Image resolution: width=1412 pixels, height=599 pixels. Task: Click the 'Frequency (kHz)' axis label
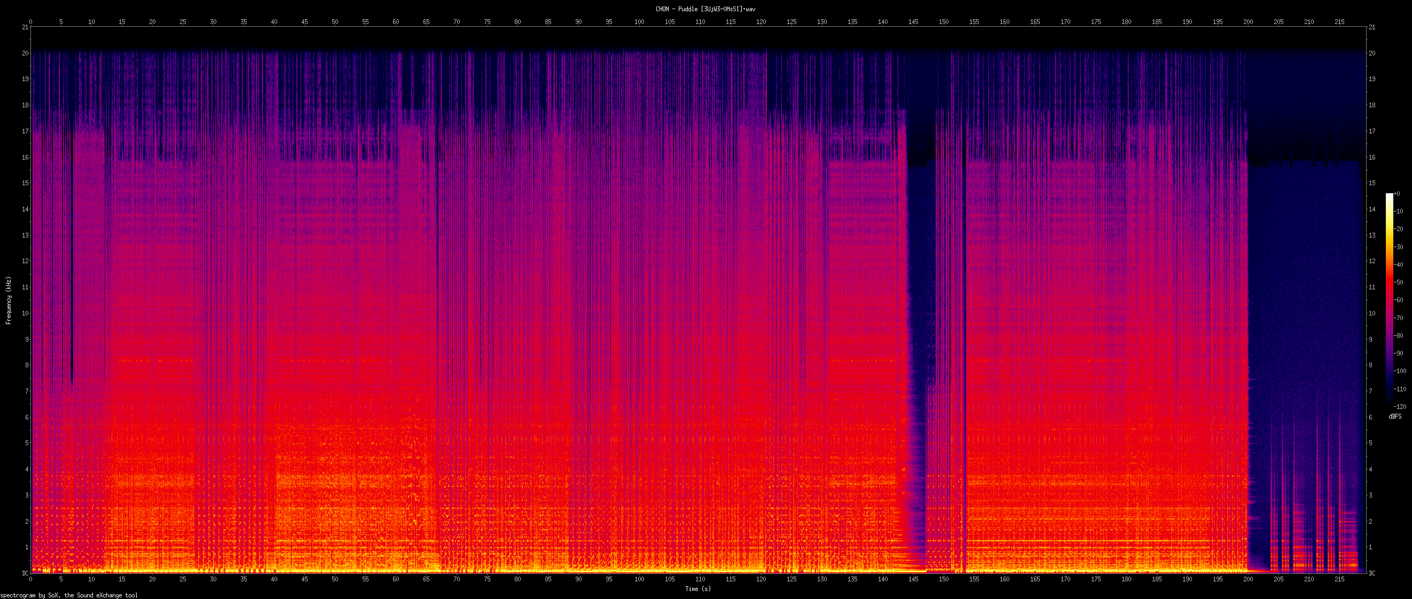8,301
